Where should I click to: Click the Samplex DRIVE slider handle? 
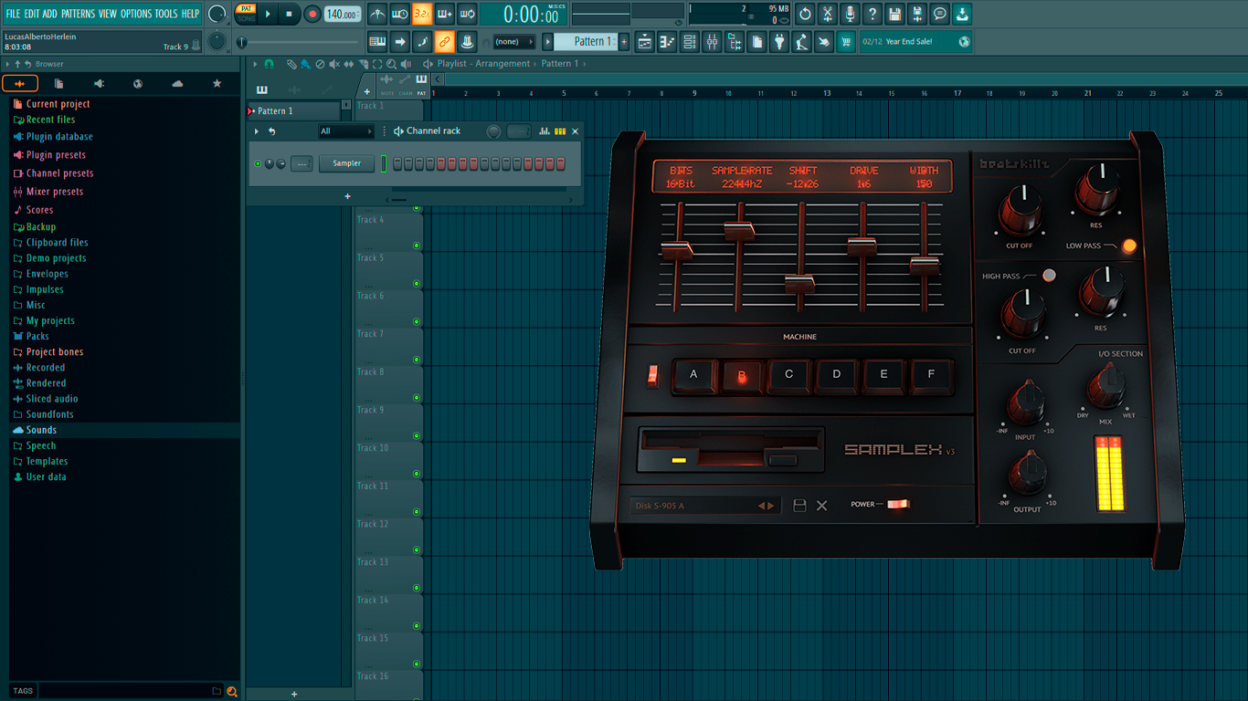tap(862, 246)
